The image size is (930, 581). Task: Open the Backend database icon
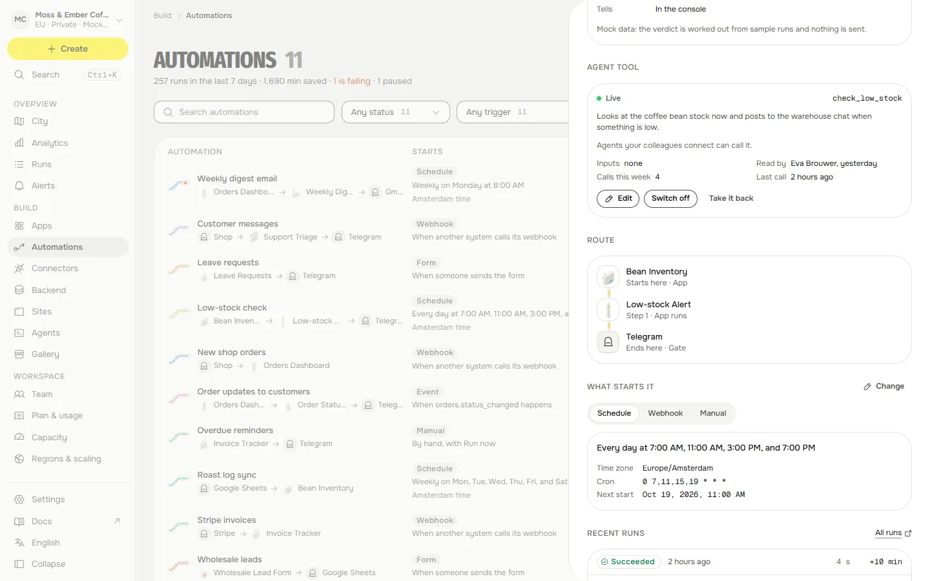pos(19,290)
